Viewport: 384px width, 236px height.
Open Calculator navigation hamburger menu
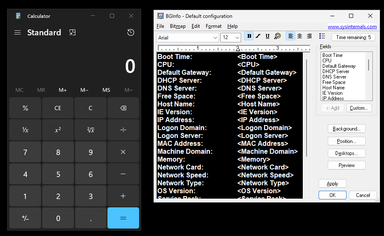coord(17,32)
